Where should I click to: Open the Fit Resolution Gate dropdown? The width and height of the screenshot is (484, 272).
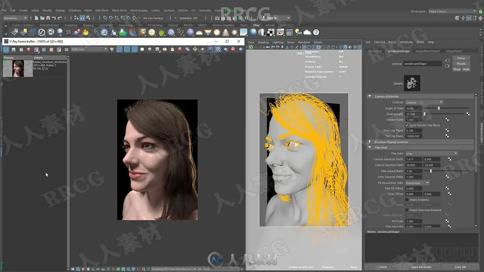[x=417, y=183]
